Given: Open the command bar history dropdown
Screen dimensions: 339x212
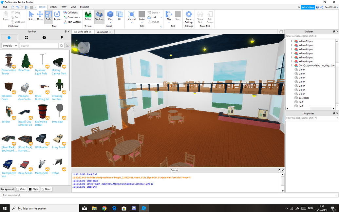Looking at the screenshot, I should point(337,195).
